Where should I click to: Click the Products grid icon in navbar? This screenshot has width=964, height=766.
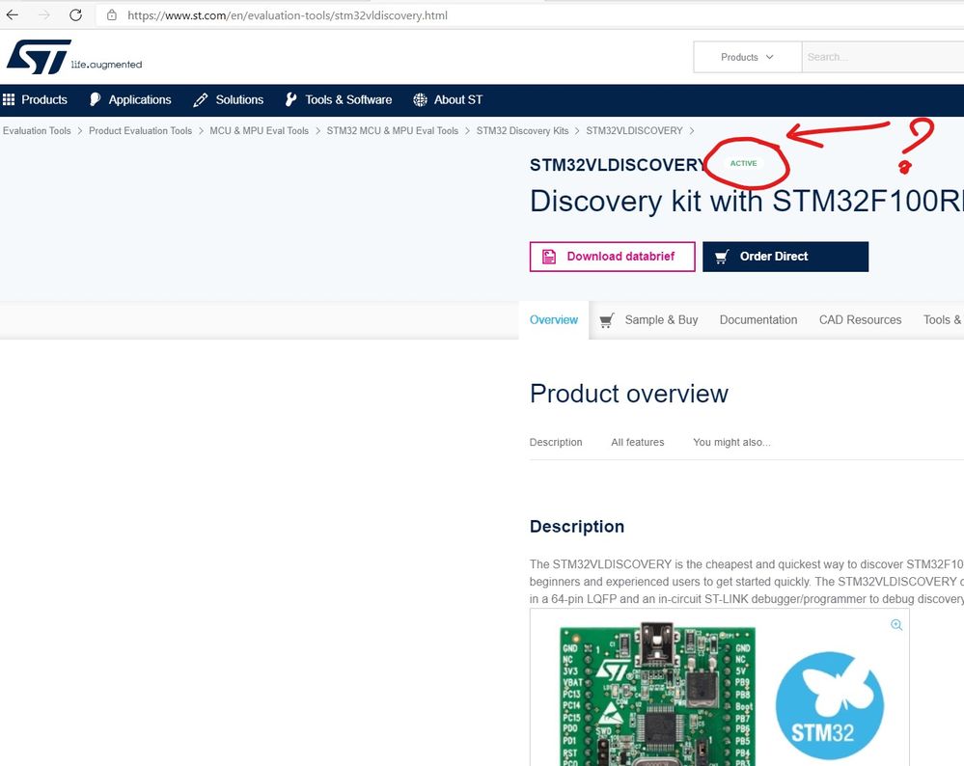tap(9, 99)
